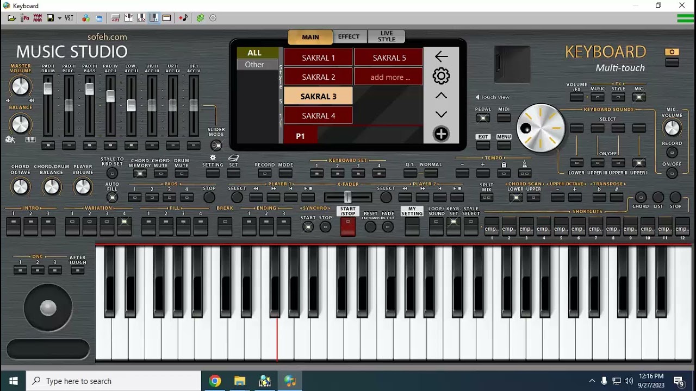Toggle the Chord Memory button
Viewport: 696px width, 391px height.
coord(140,174)
